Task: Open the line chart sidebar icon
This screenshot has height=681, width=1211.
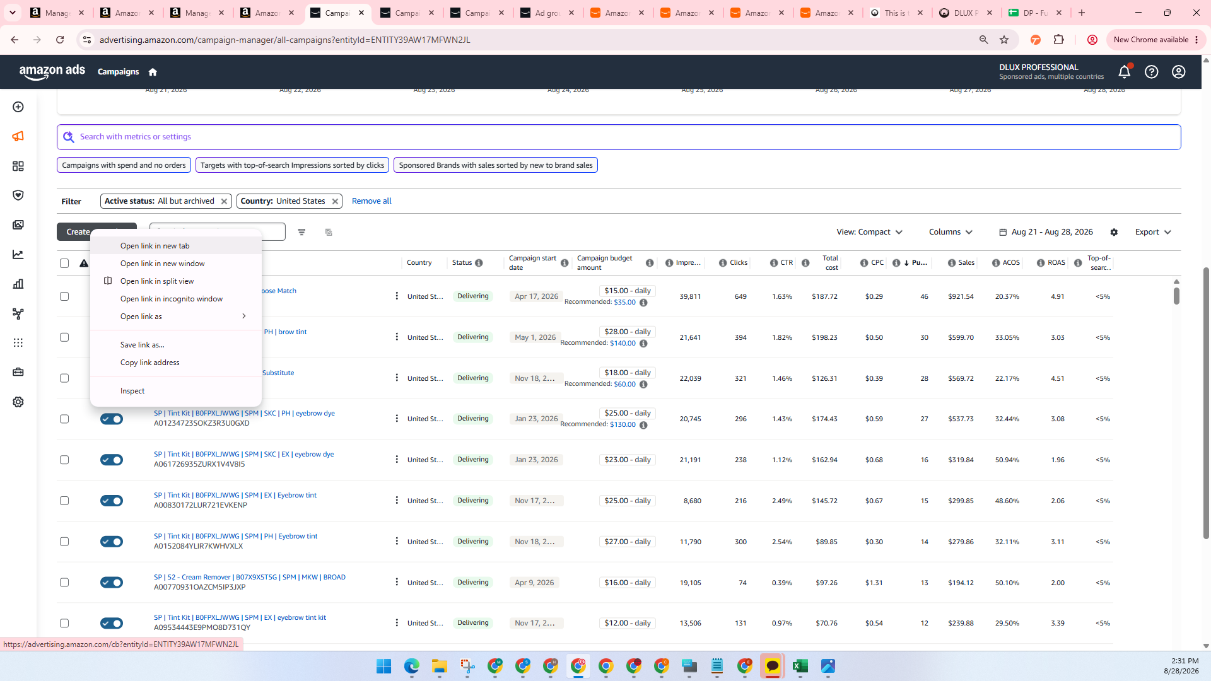Action: click(18, 255)
